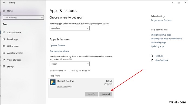Viewport: 189px width, 105px height.
Task: Click the Microsoft OneDrive app icon
Action: tap(53, 82)
